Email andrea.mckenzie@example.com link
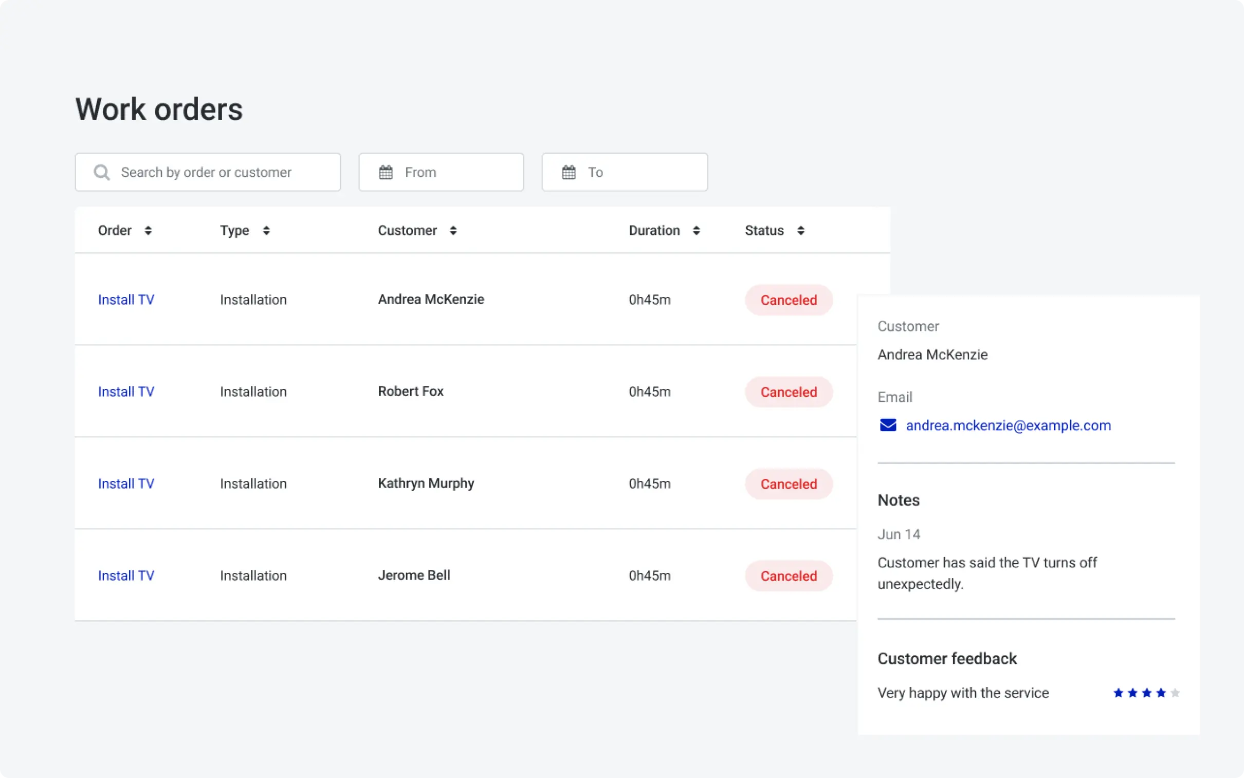Screen dimensions: 1244x778 pos(1008,425)
